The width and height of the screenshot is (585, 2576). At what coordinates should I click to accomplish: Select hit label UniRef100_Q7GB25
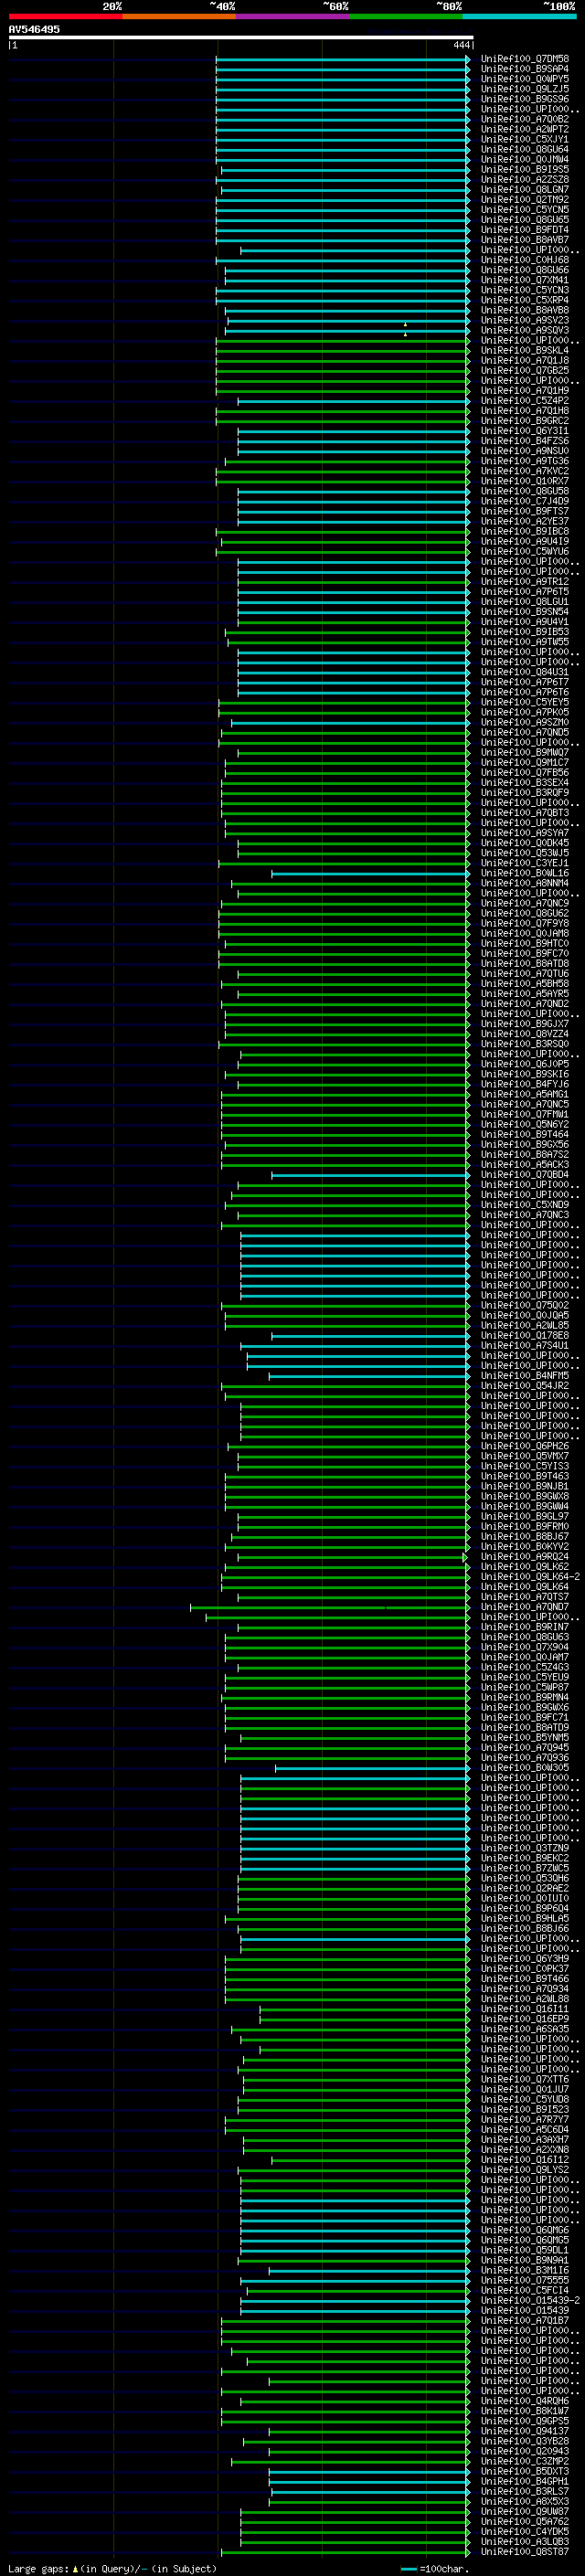click(525, 370)
